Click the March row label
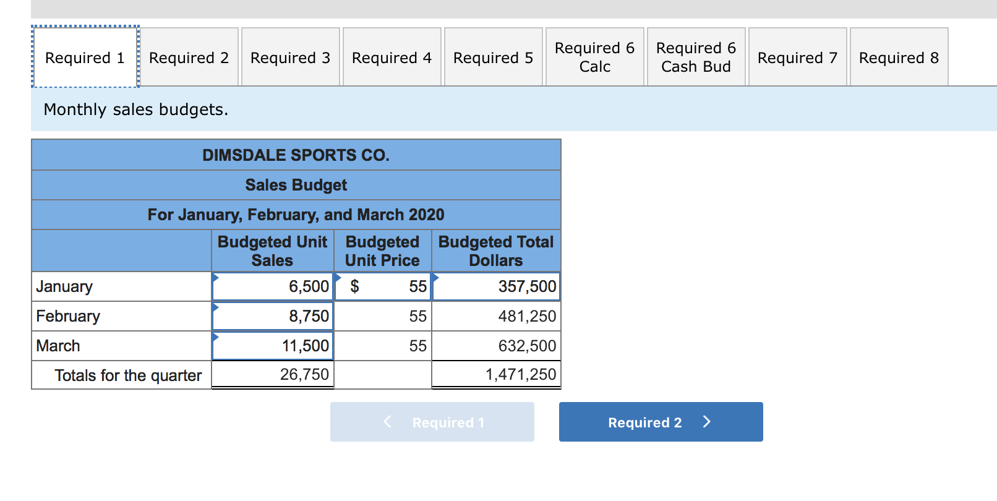Viewport: 997px width, 501px height. coord(58,346)
